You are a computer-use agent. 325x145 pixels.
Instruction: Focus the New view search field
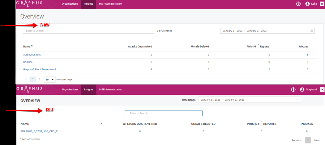(88, 31)
